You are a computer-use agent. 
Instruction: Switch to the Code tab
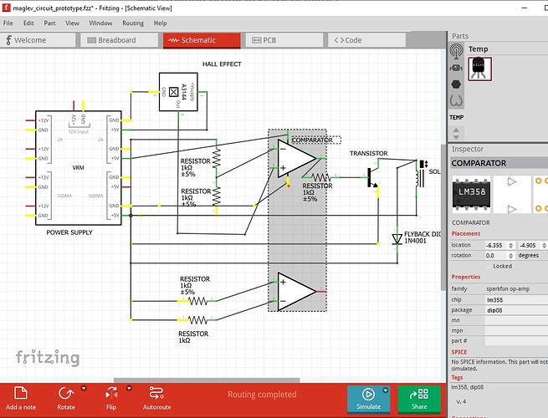pyautogui.click(x=366, y=40)
